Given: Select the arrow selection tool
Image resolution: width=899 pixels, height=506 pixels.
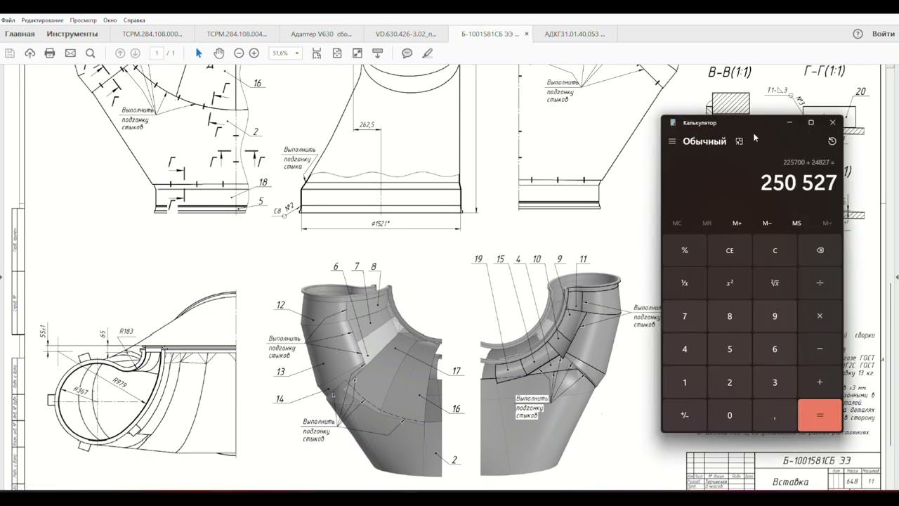Looking at the screenshot, I should (199, 53).
